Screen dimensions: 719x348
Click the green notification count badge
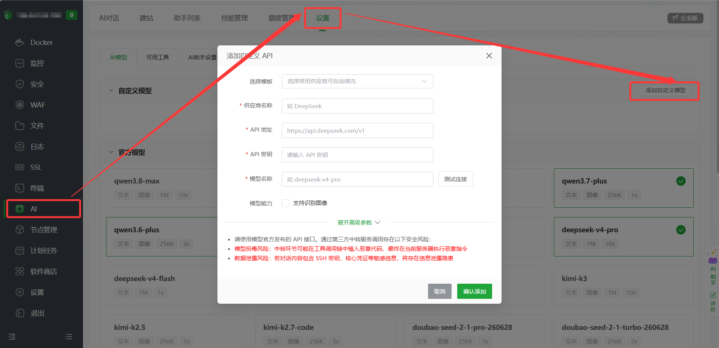point(72,15)
